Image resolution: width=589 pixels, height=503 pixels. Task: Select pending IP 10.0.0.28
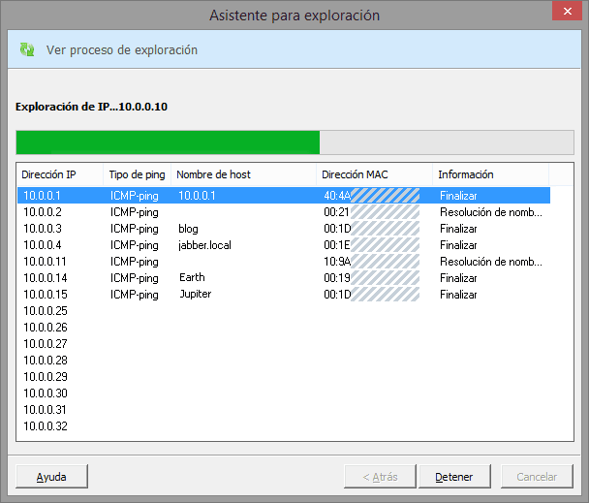[x=45, y=361]
